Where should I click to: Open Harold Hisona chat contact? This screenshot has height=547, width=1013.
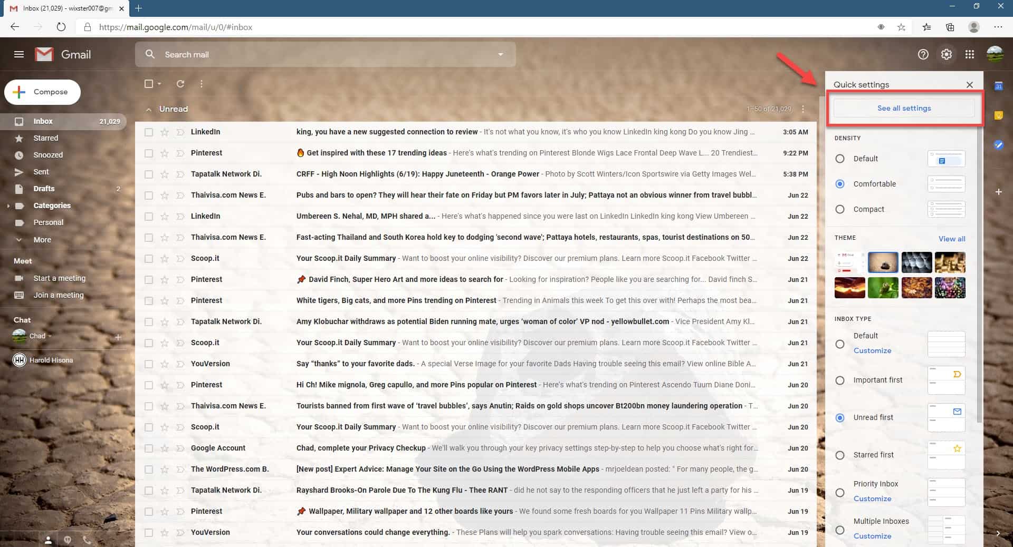pyautogui.click(x=51, y=360)
